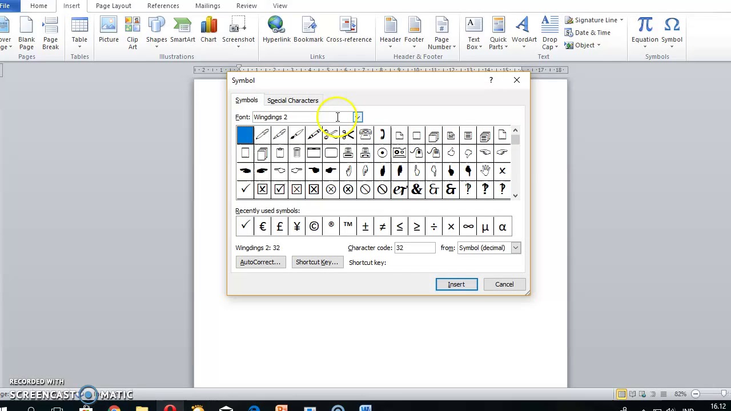Image resolution: width=731 pixels, height=411 pixels.
Task: Pick the recently used copyright symbol
Action: point(314,227)
